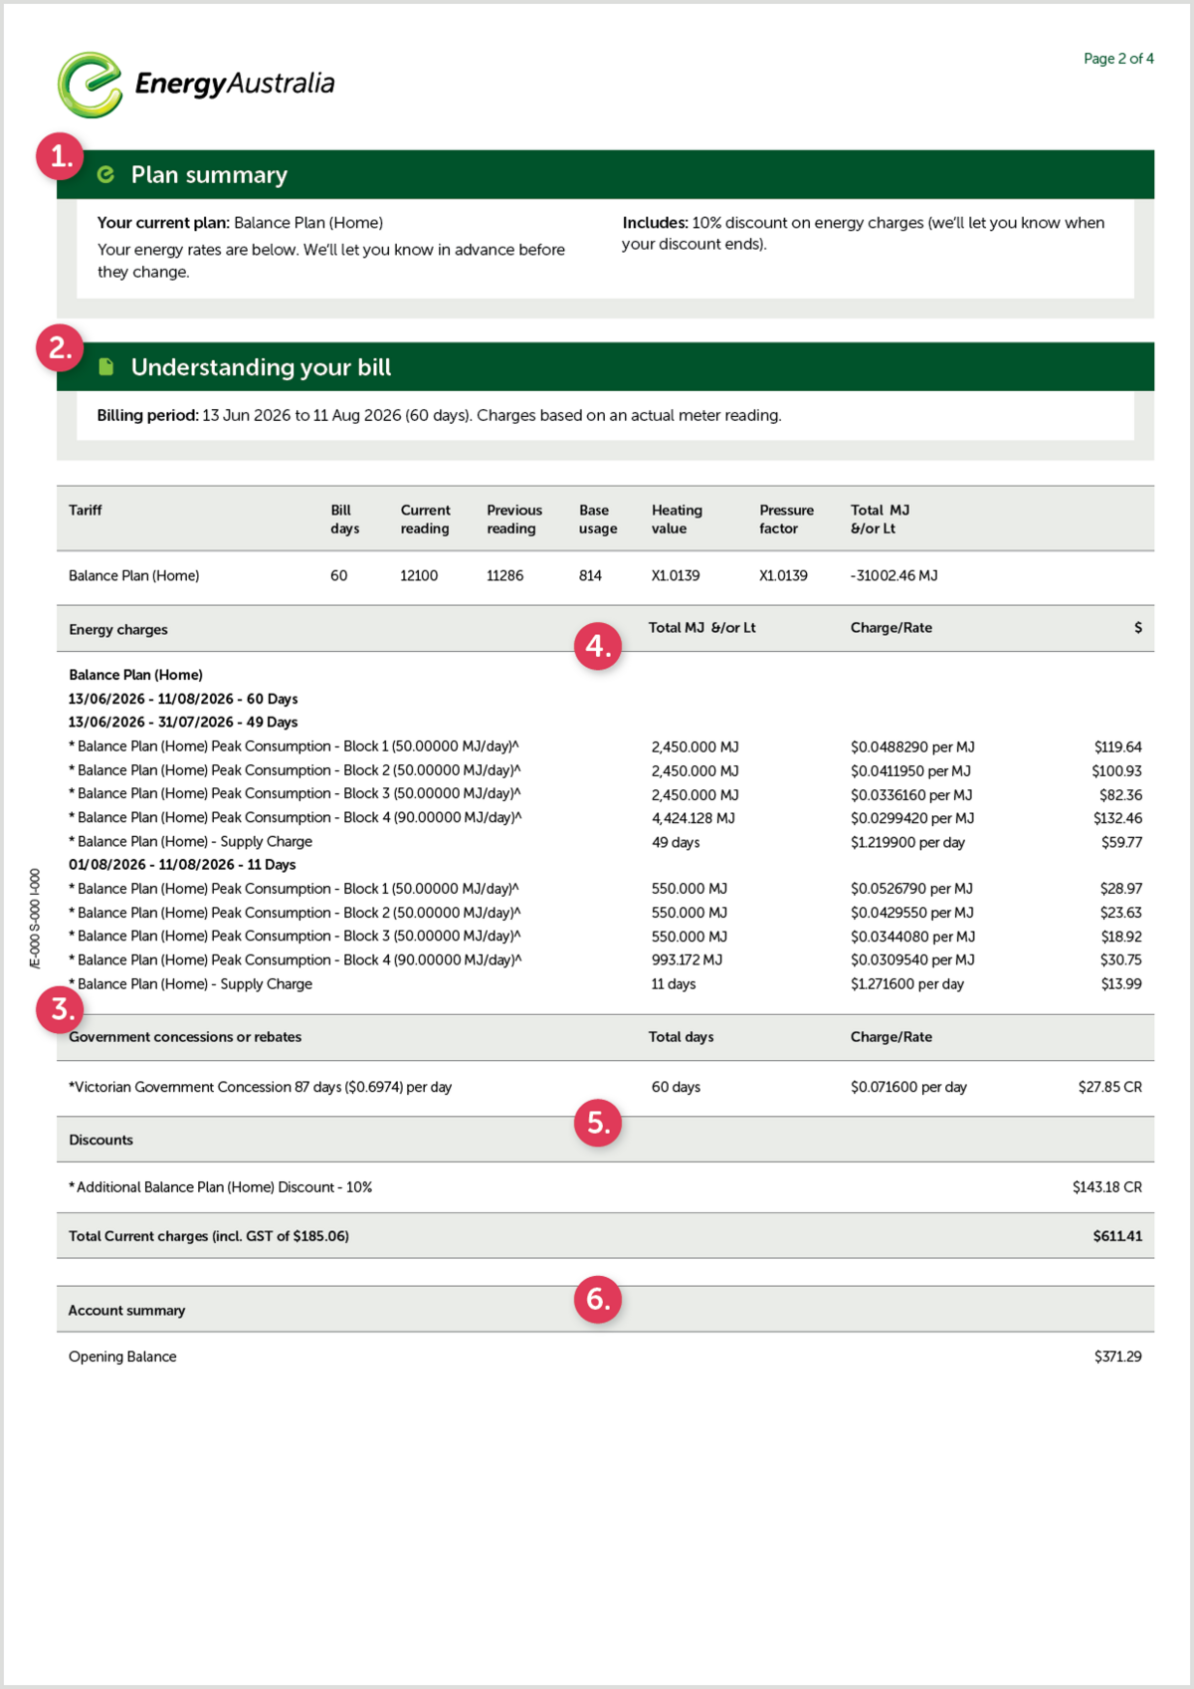Select the Victorian Government Concession description
Viewport: 1194px width, 1689px height.
(x=260, y=1087)
